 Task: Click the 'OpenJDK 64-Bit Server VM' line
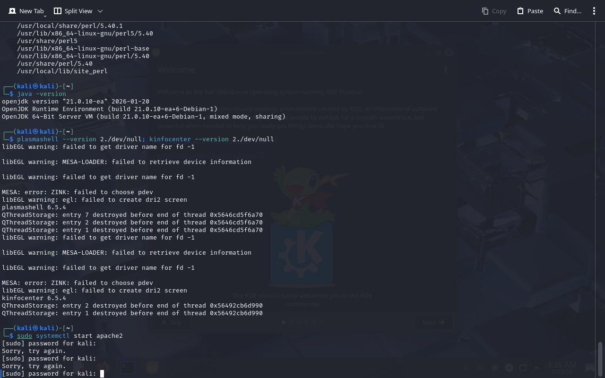click(x=144, y=117)
